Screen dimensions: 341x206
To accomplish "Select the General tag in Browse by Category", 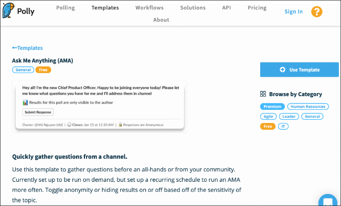I will point(312,117).
